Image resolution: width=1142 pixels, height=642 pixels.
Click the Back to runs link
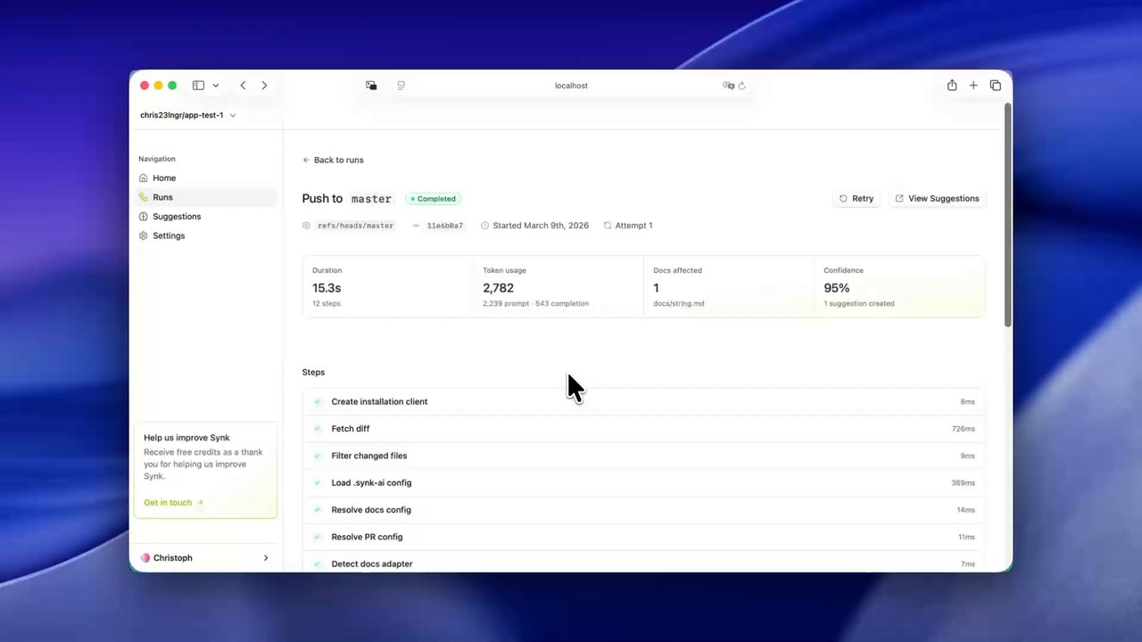click(333, 160)
